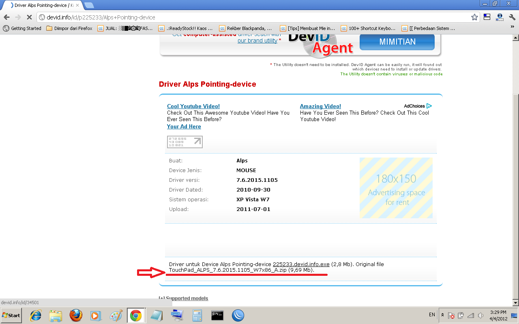Open the blue round taskbar app icon
The width and height of the screenshot is (519, 324).
(x=238, y=315)
